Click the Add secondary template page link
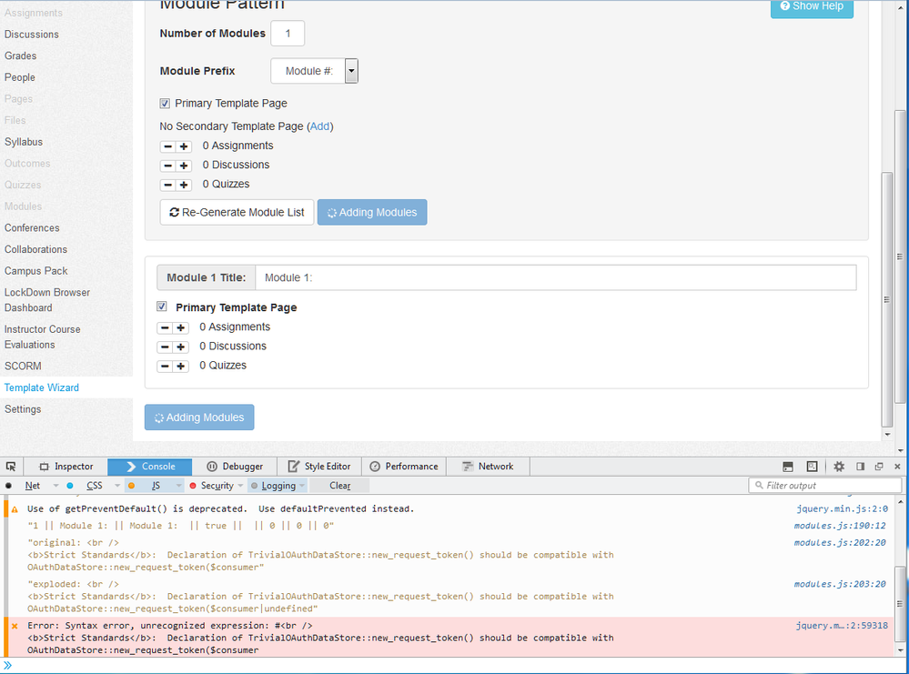Screen dimensions: 909x674 [319, 126]
